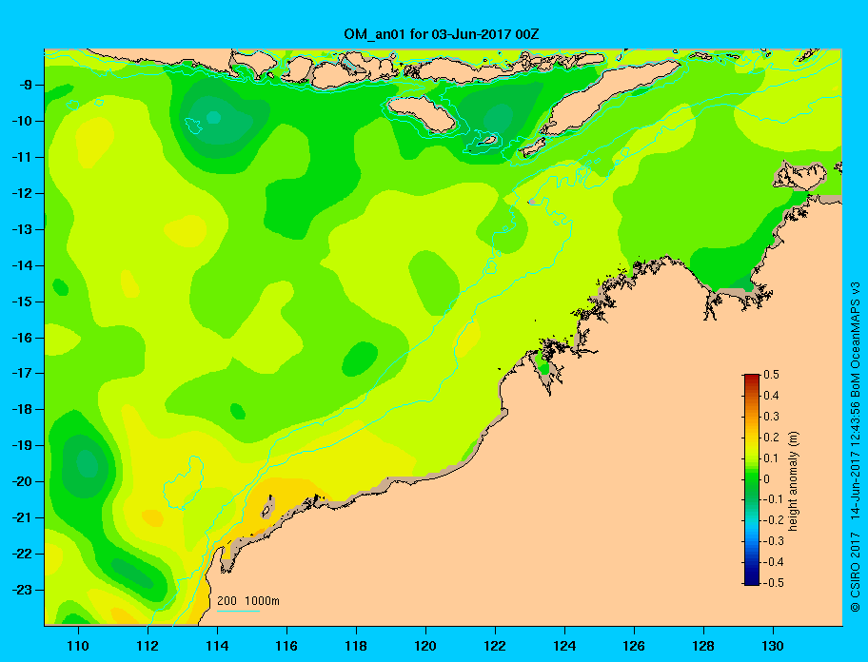Click the '0.3' color bar label
The width and height of the screenshot is (868, 662).
(x=771, y=417)
